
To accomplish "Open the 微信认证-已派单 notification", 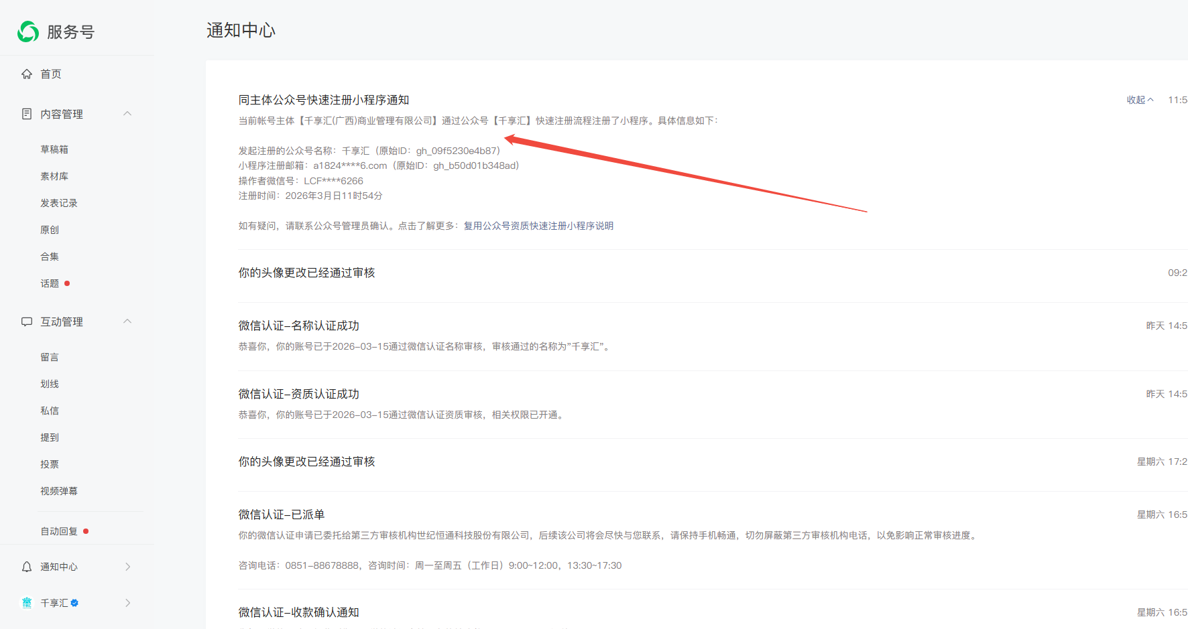I will point(282,514).
